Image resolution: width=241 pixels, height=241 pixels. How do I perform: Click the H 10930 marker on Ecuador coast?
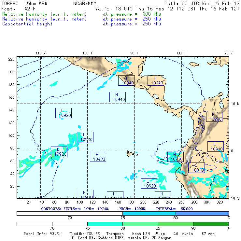[x=175, y=157]
